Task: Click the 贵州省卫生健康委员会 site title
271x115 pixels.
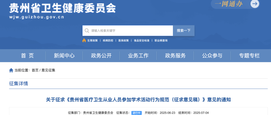Action: pos(62,8)
